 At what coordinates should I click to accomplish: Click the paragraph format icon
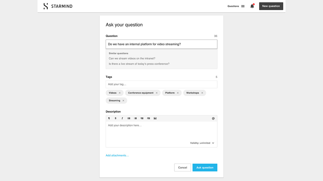coord(109,118)
